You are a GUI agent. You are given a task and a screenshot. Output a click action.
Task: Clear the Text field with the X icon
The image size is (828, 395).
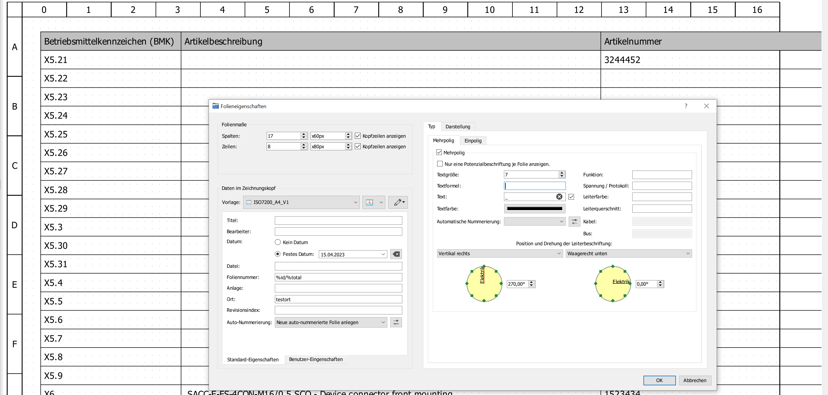[x=559, y=197]
